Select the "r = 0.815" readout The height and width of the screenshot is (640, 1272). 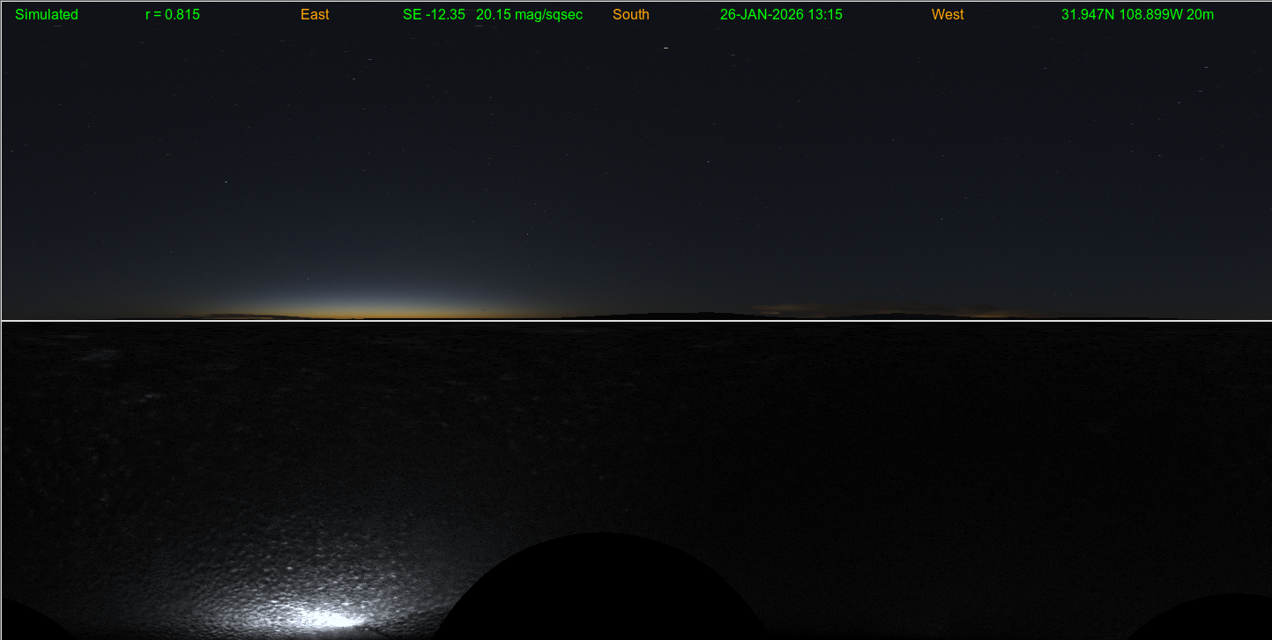pyautogui.click(x=173, y=15)
